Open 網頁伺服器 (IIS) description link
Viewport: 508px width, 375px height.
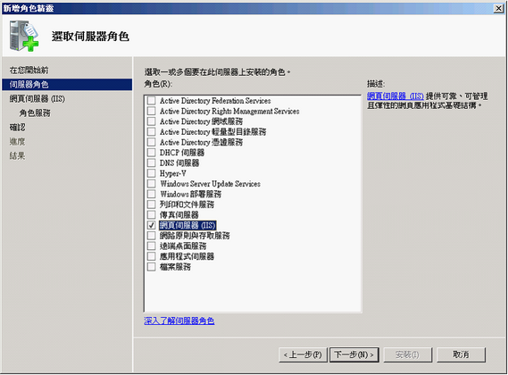pos(396,96)
